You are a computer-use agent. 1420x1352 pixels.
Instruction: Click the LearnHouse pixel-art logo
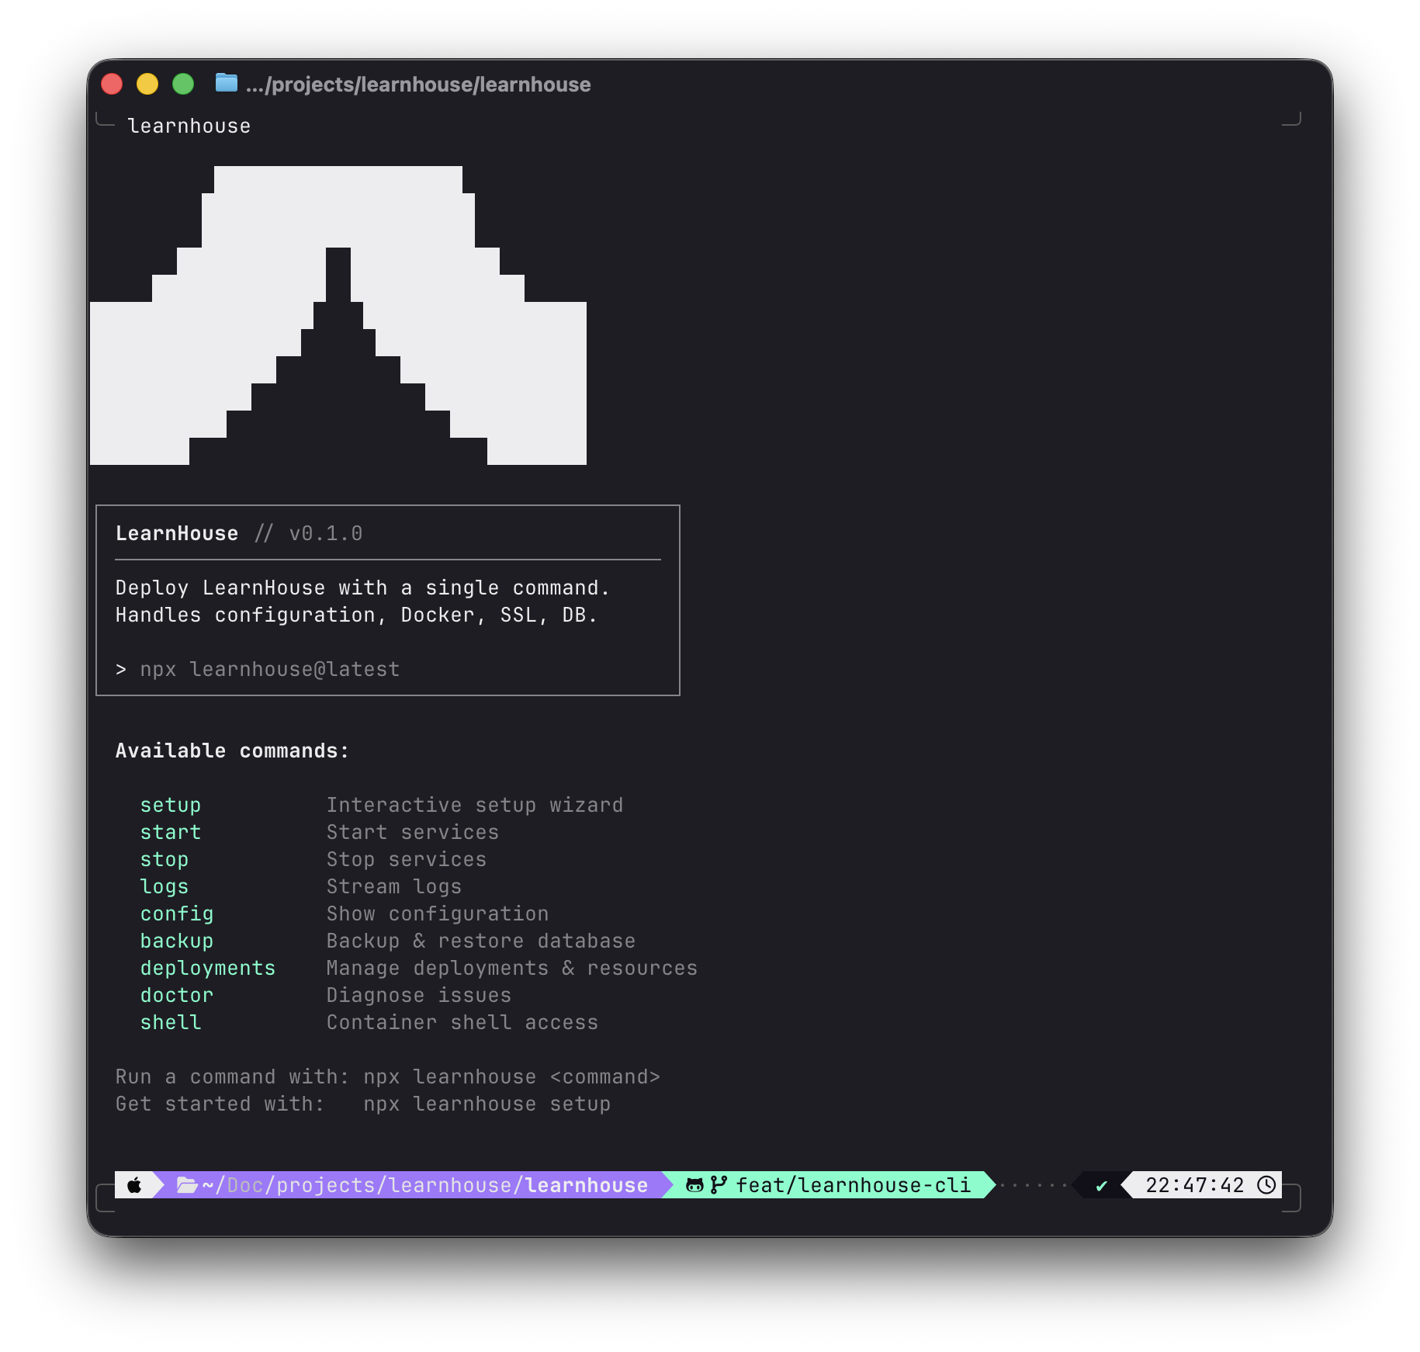coord(338,315)
